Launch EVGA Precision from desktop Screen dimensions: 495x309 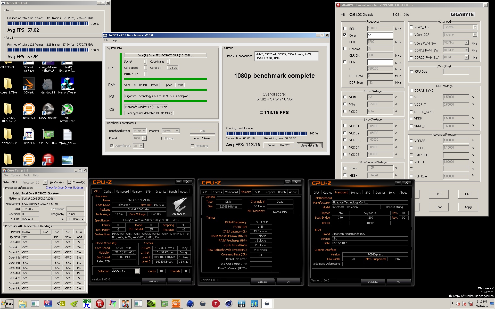click(x=48, y=111)
